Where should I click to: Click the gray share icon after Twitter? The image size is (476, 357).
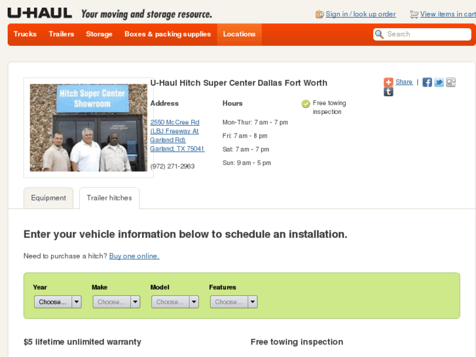click(x=451, y=83)
